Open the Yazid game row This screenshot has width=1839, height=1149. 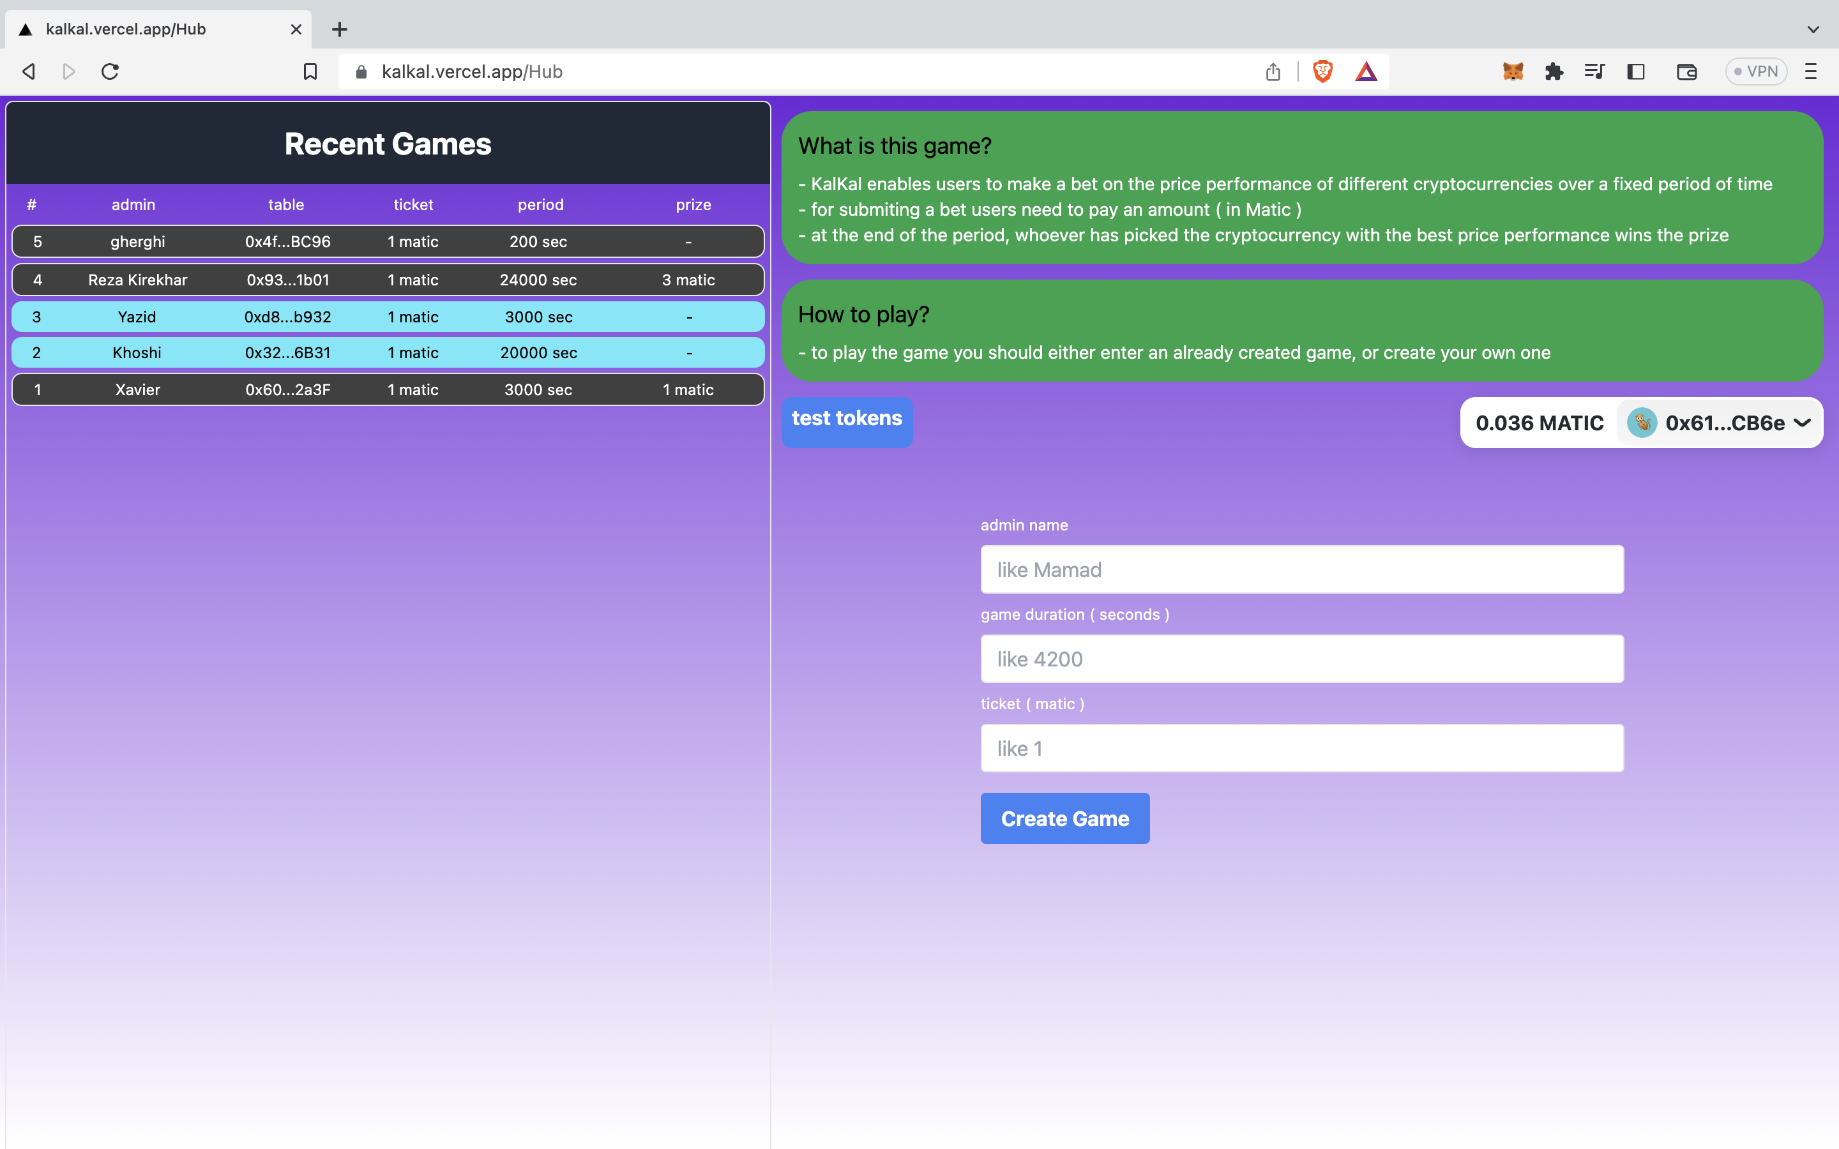tap(388, 317)
